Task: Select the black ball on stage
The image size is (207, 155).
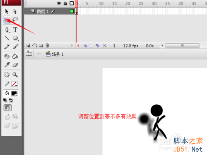Action: click(x=144, y=119)
